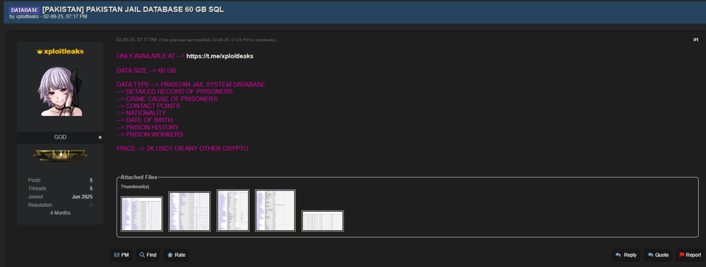The image size is (706, 267).
Task: Open the #1 post permalink
Action: pyautogui.click(x=695, y=40)
